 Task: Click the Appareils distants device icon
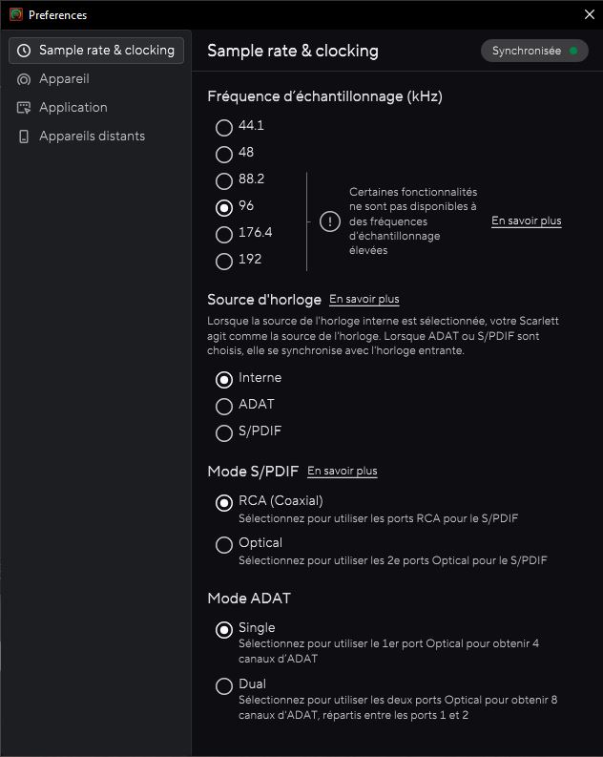[x=23, y=137]
